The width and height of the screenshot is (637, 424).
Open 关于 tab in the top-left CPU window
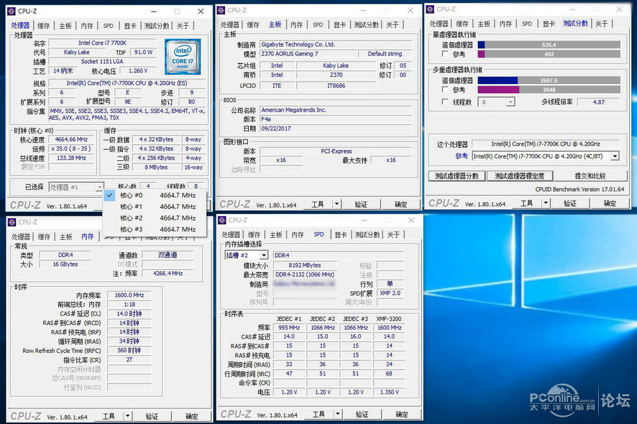tap(183, 26)
